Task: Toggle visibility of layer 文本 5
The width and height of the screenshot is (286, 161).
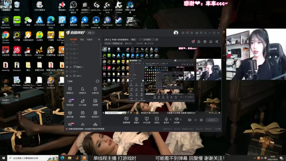Action: 67,58
